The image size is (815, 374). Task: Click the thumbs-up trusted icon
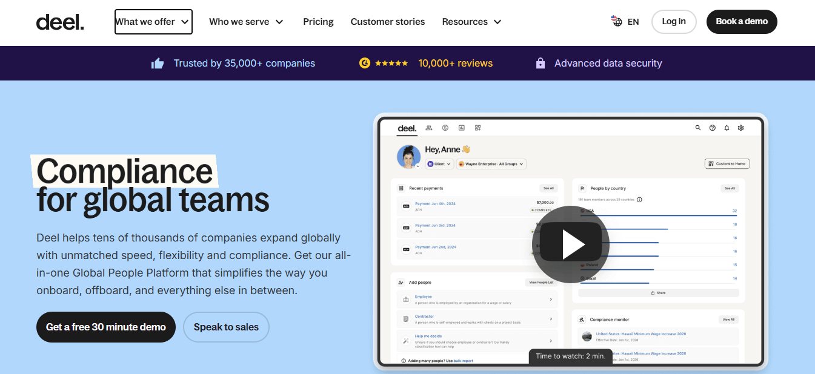[x=158, y=63]
